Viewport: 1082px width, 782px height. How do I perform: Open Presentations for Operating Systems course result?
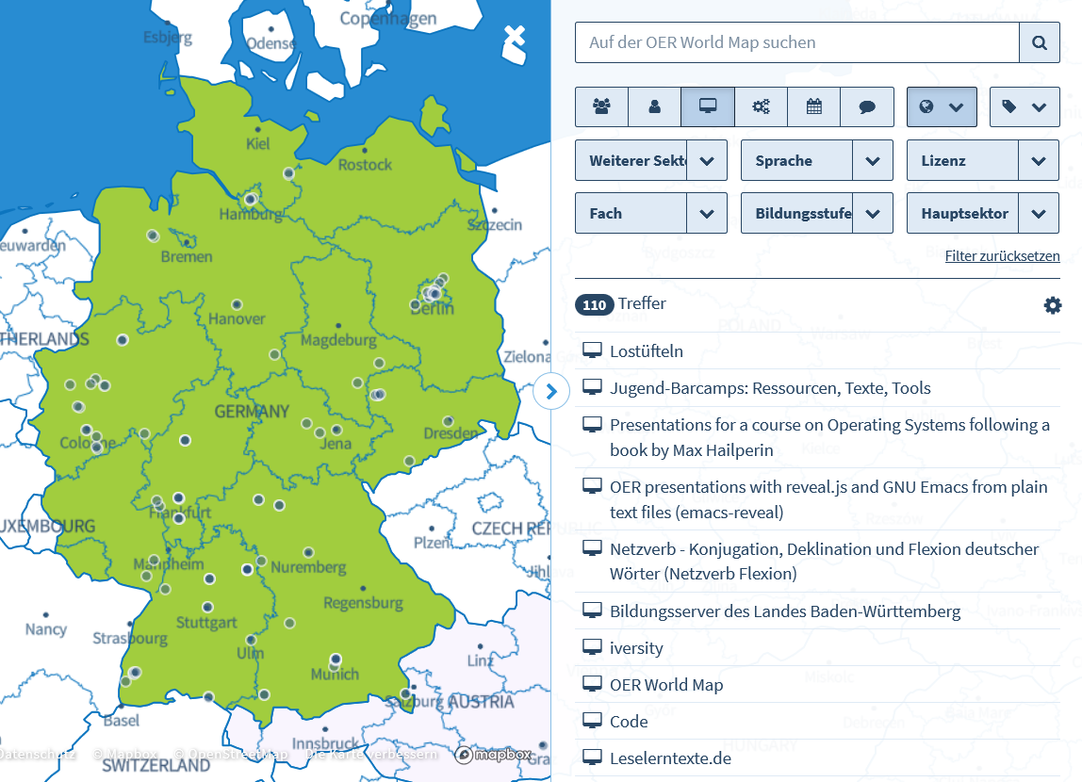coord(829,437)
